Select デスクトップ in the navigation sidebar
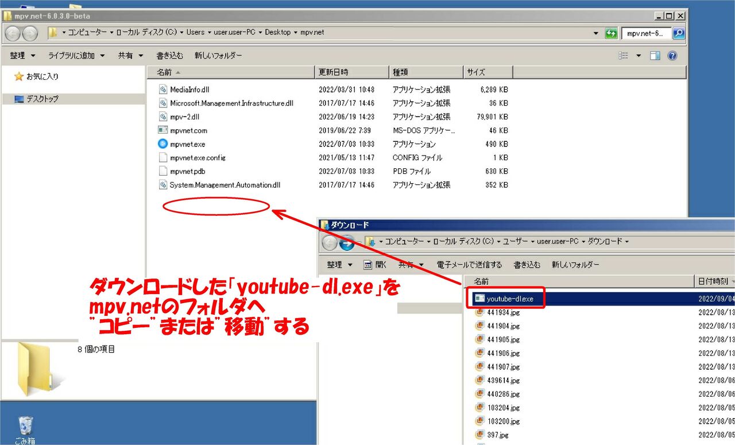The height and width of the screenshot is (445, 735). coord(42,98)
